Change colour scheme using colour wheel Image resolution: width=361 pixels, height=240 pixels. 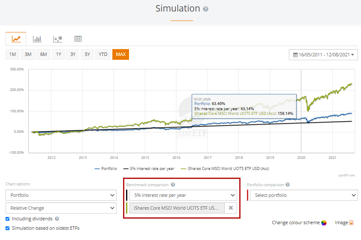324,223
